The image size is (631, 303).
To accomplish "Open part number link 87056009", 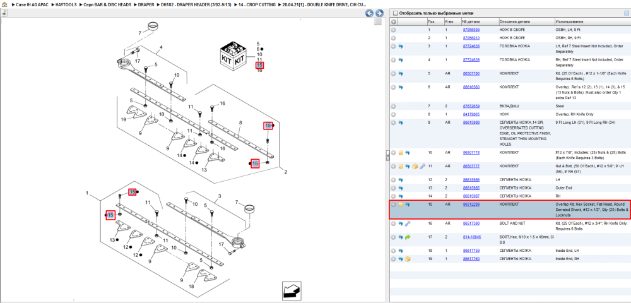I will tap(471, 30).
